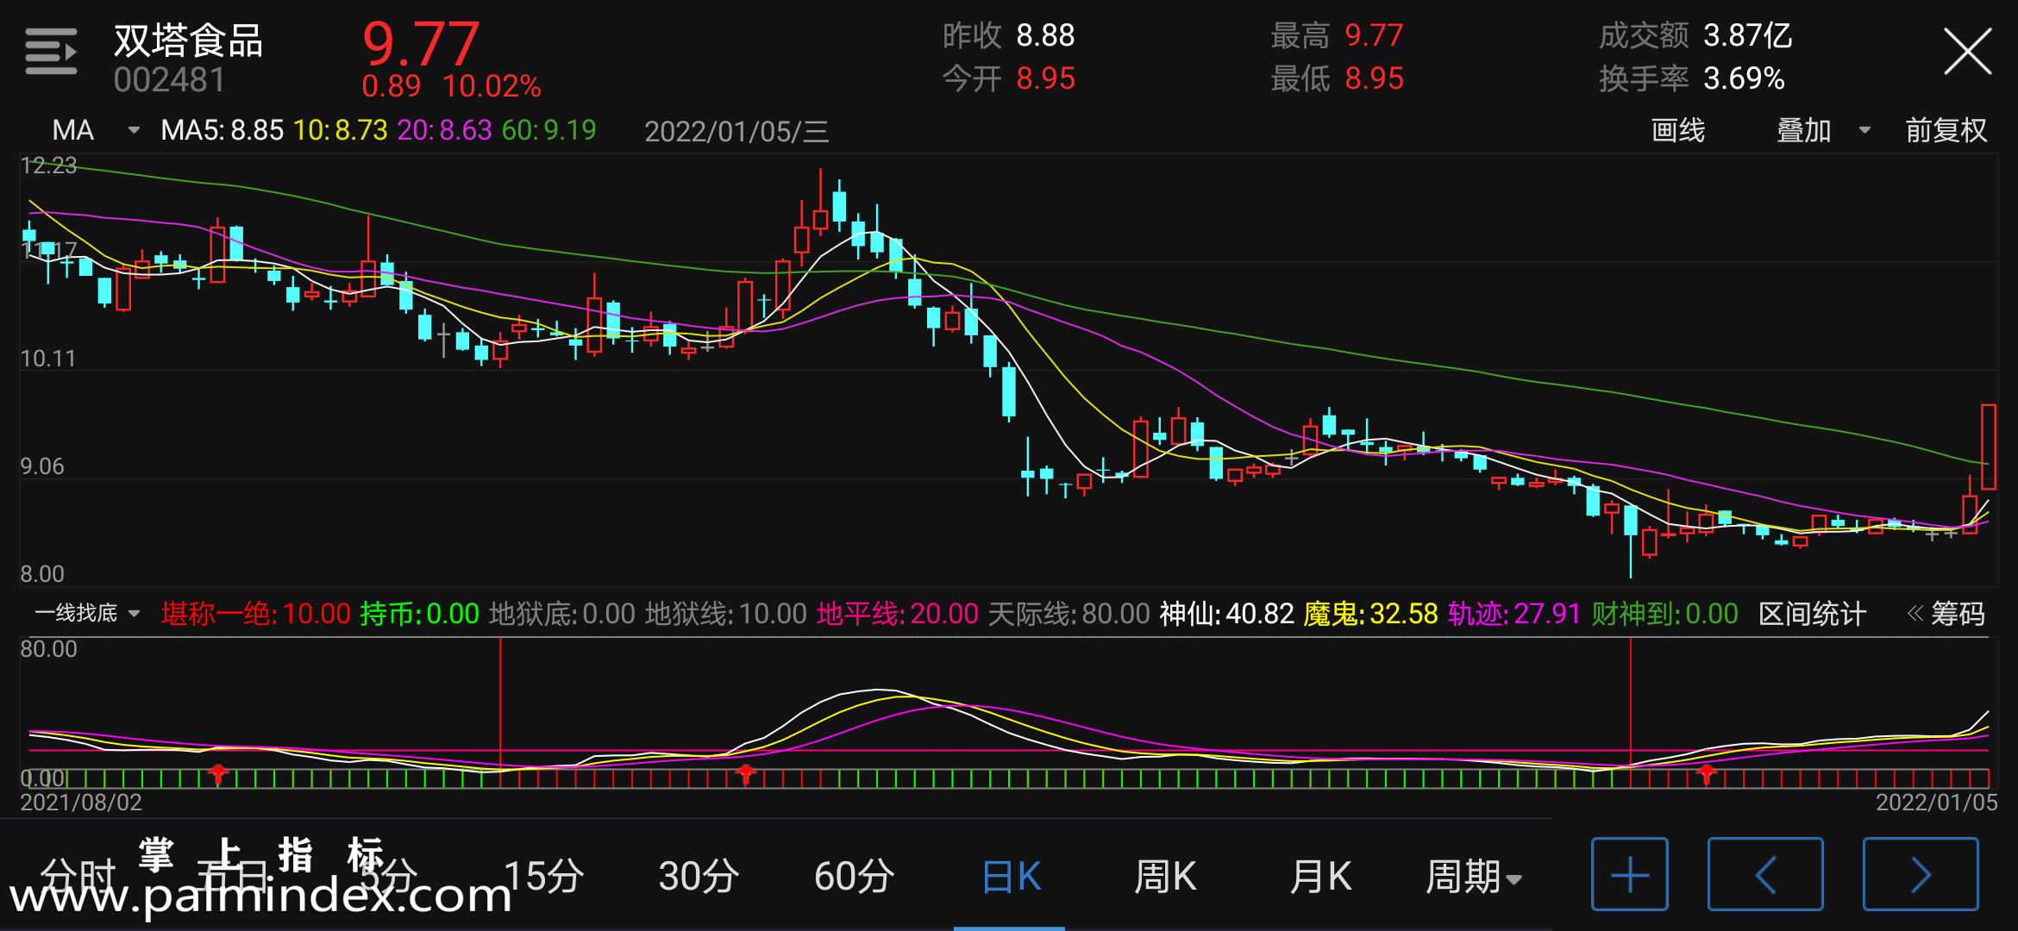
Task: Select the 日K daily chart tab
Action: coord(1011,877)
